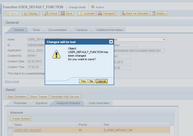
Task: Click the green Active status icon
Action: [x=93, y=7]
